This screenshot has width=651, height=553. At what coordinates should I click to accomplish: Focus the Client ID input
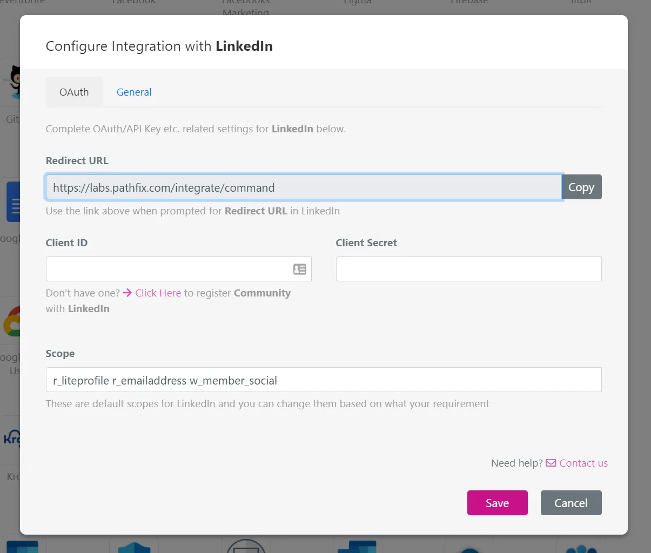(x=179, y=269)
